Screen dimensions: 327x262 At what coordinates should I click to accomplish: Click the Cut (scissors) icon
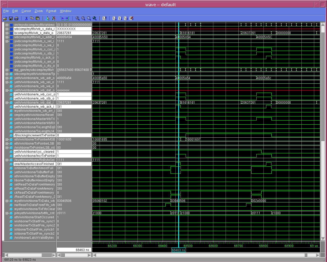point(26,18)
